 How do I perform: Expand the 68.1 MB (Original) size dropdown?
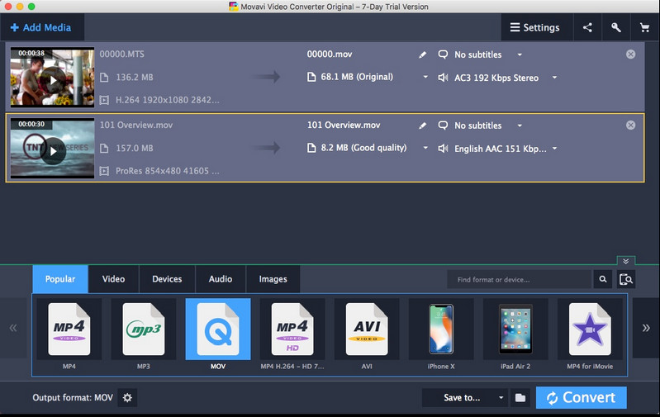pos(425,77)
